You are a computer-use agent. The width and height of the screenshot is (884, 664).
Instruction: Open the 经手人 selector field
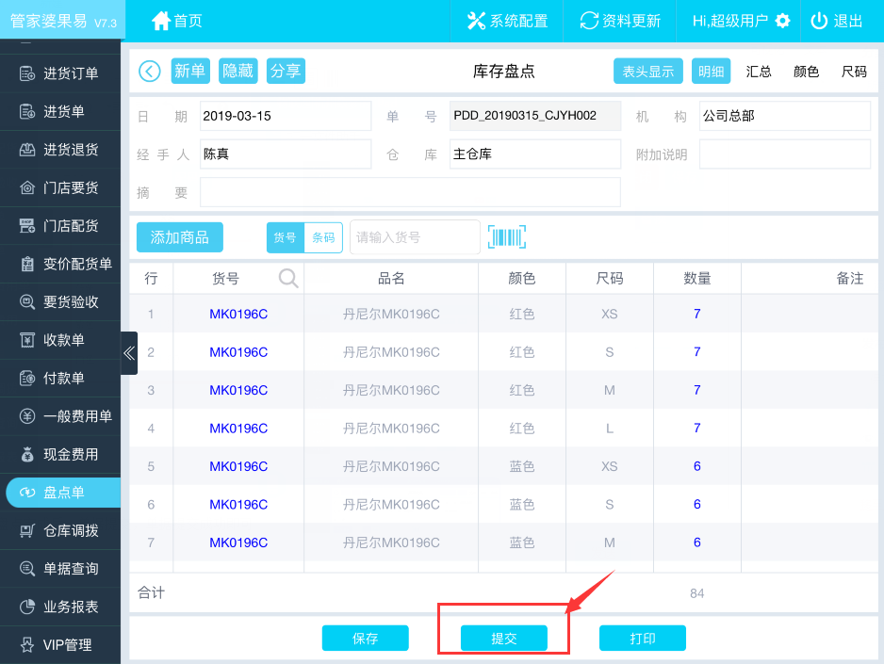click(286, 154)
